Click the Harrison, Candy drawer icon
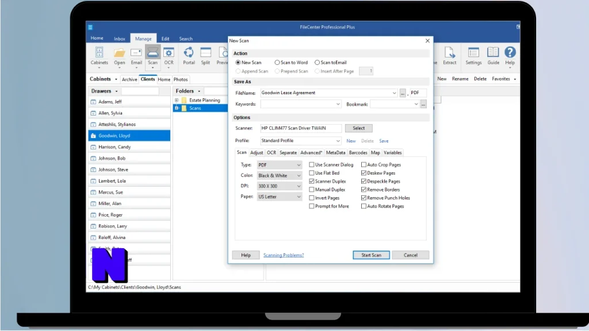Viewport: 589px width, 331px height. pos(93,147)
